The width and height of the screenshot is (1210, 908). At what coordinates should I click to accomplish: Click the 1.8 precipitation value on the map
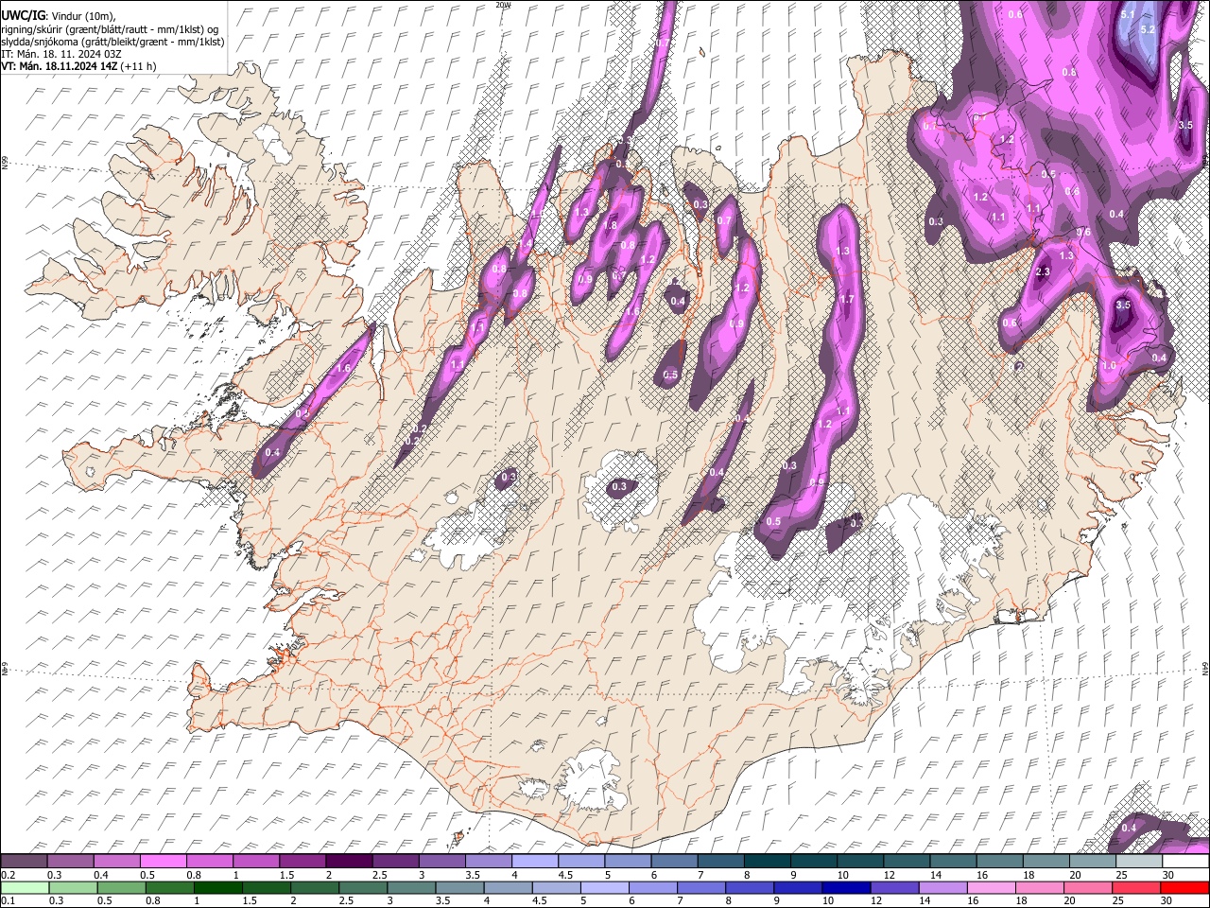pyautogui.click(x=611, y=226)
